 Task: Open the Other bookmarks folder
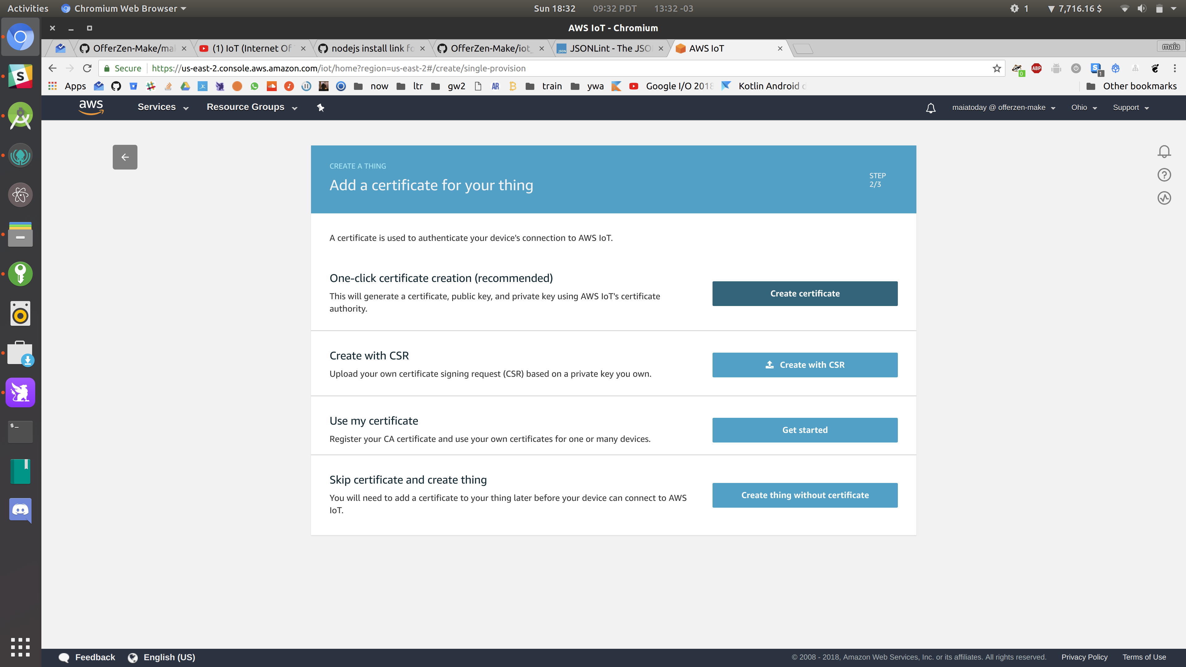pyautogui.click(x=1131, y=86)
